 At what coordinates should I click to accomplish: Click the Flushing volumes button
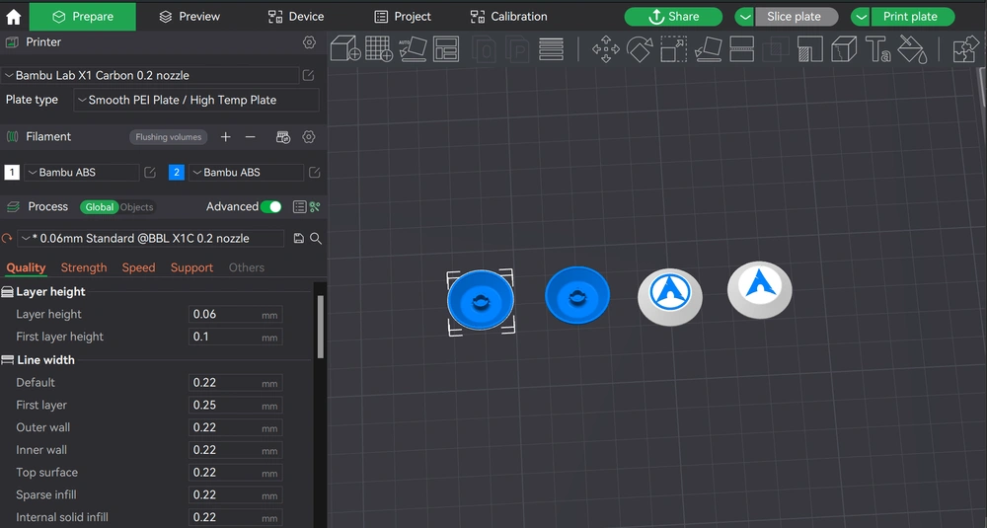(x=168, y=137)
